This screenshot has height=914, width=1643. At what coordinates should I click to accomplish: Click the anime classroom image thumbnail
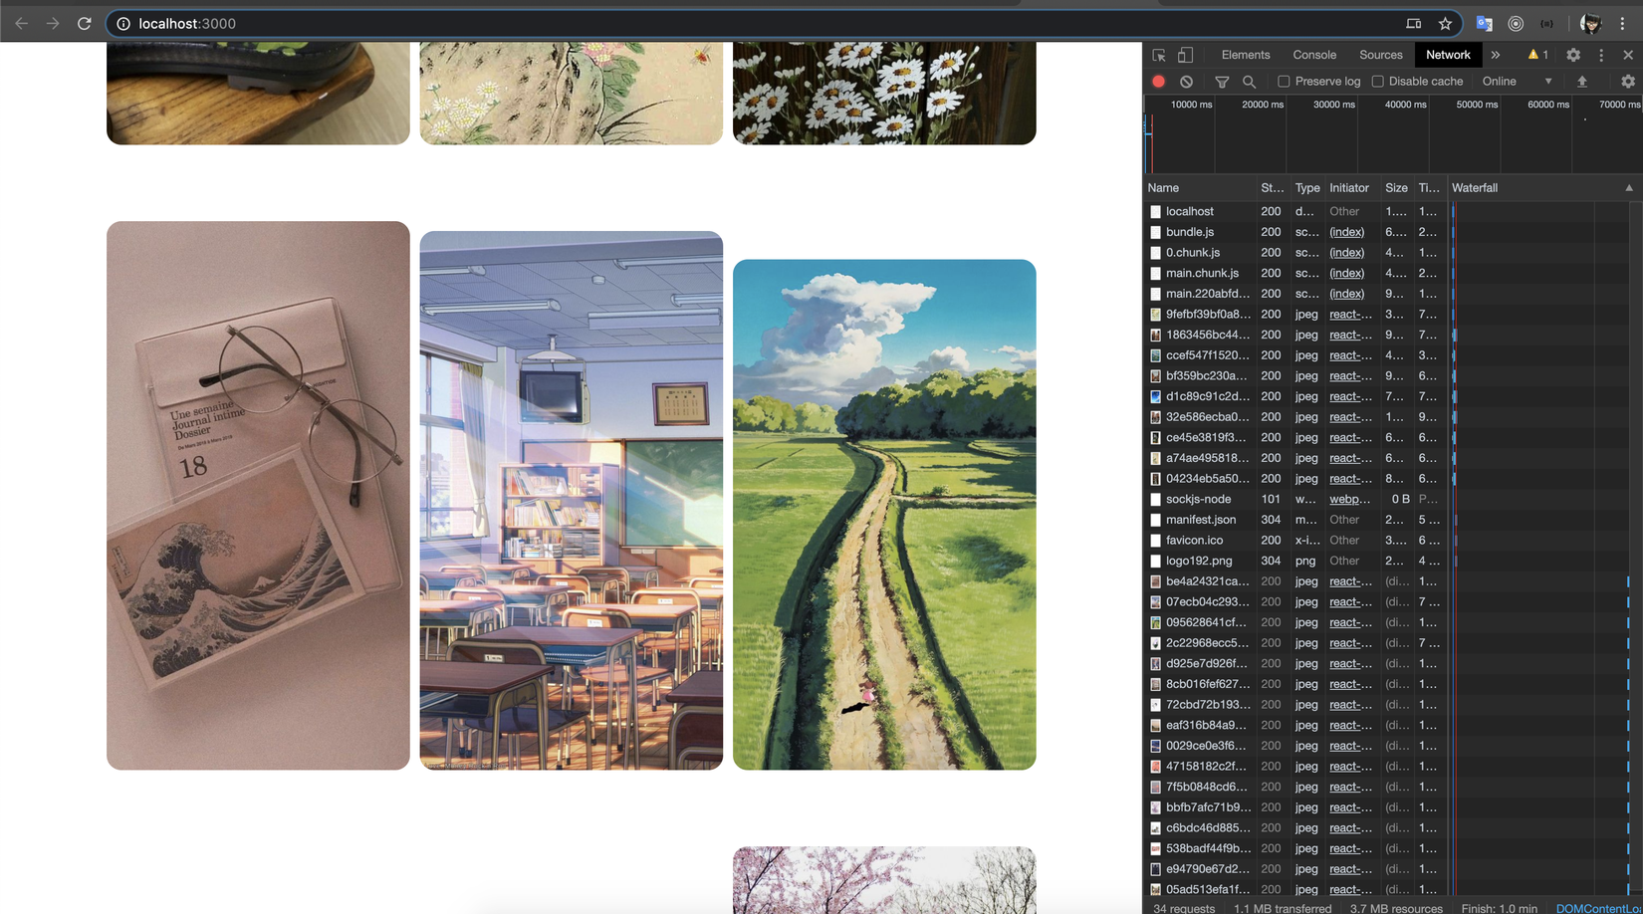pyautogui.click(x=571, y=501)
